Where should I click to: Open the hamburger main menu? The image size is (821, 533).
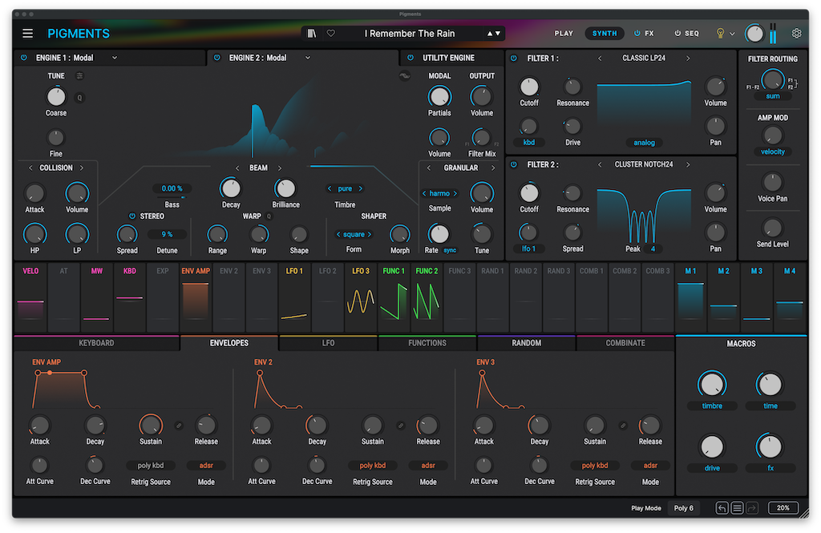[x=28, y=34]
